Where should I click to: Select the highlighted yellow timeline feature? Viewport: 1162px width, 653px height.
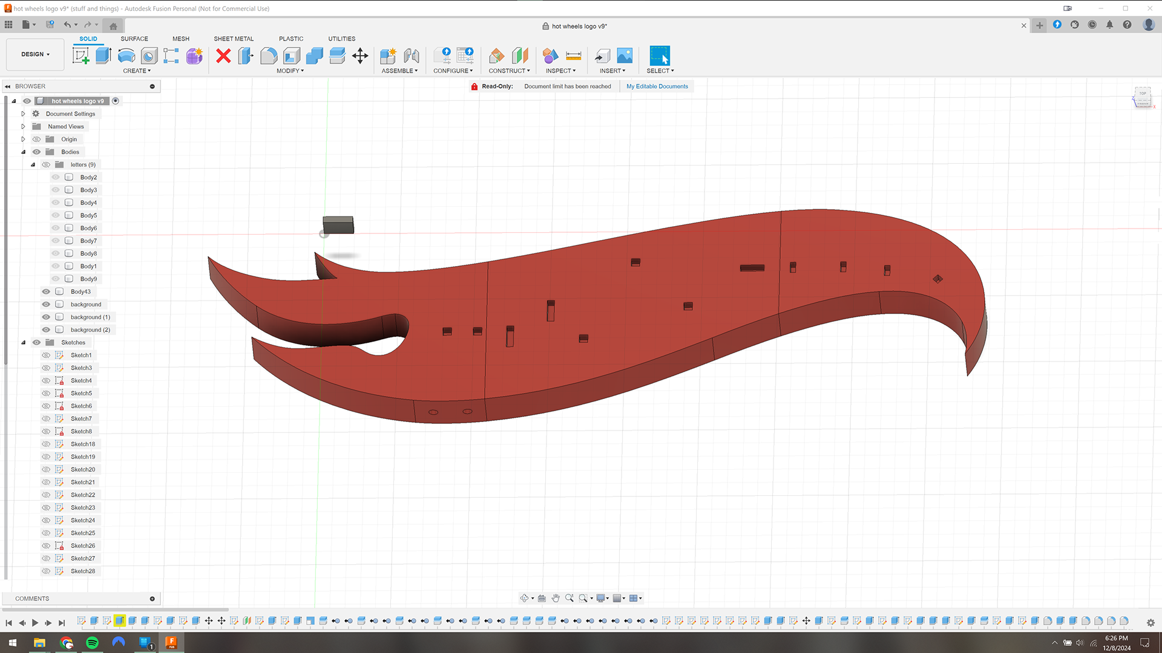point(120,620)
